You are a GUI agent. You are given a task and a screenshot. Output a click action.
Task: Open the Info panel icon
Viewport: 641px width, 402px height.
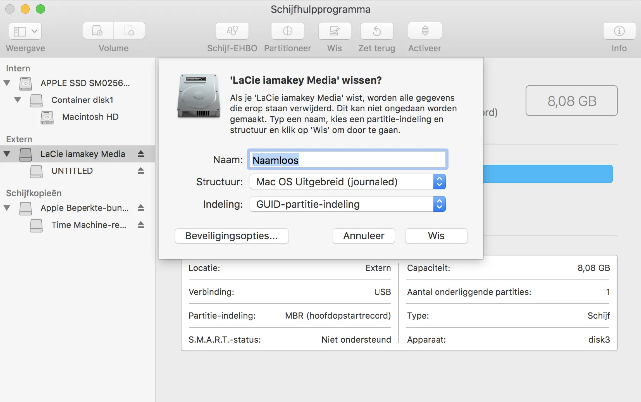[x=618, y=31]
